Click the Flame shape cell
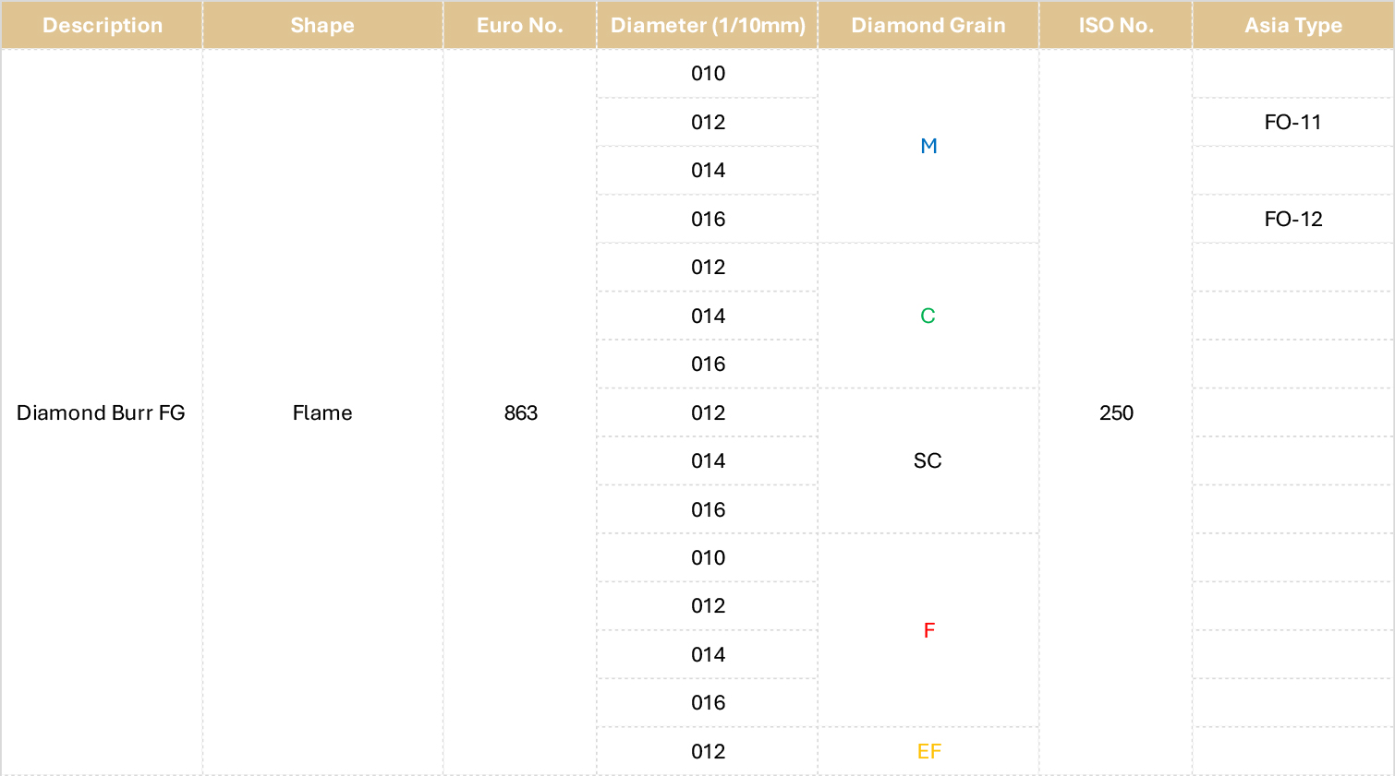Viewport: 1395px width, 776px height. (x=322, y=412)
